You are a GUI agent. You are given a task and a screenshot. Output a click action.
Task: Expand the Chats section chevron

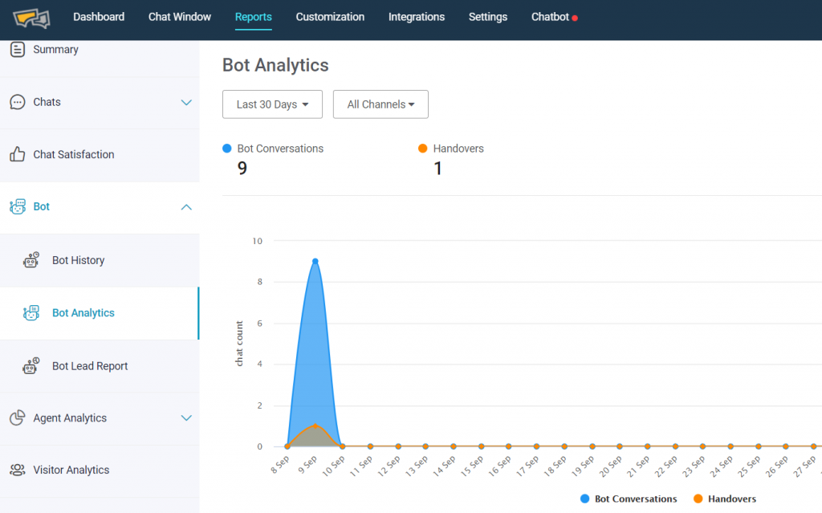click(x=186, y=103)
